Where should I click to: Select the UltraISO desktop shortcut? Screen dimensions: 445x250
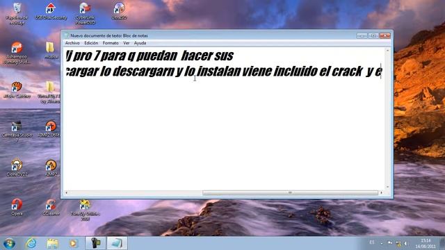point(119,11)
